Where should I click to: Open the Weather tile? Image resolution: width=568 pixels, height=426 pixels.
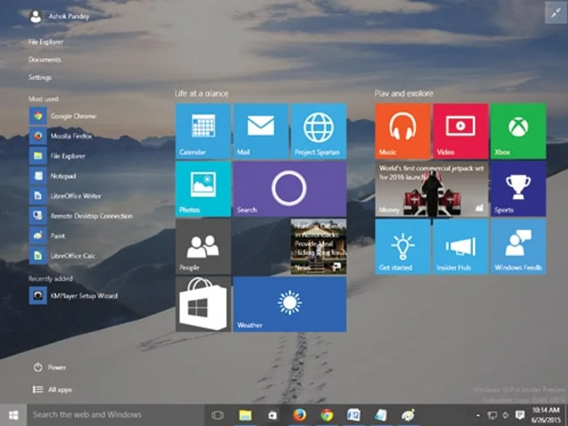click(x=289, y=305)
